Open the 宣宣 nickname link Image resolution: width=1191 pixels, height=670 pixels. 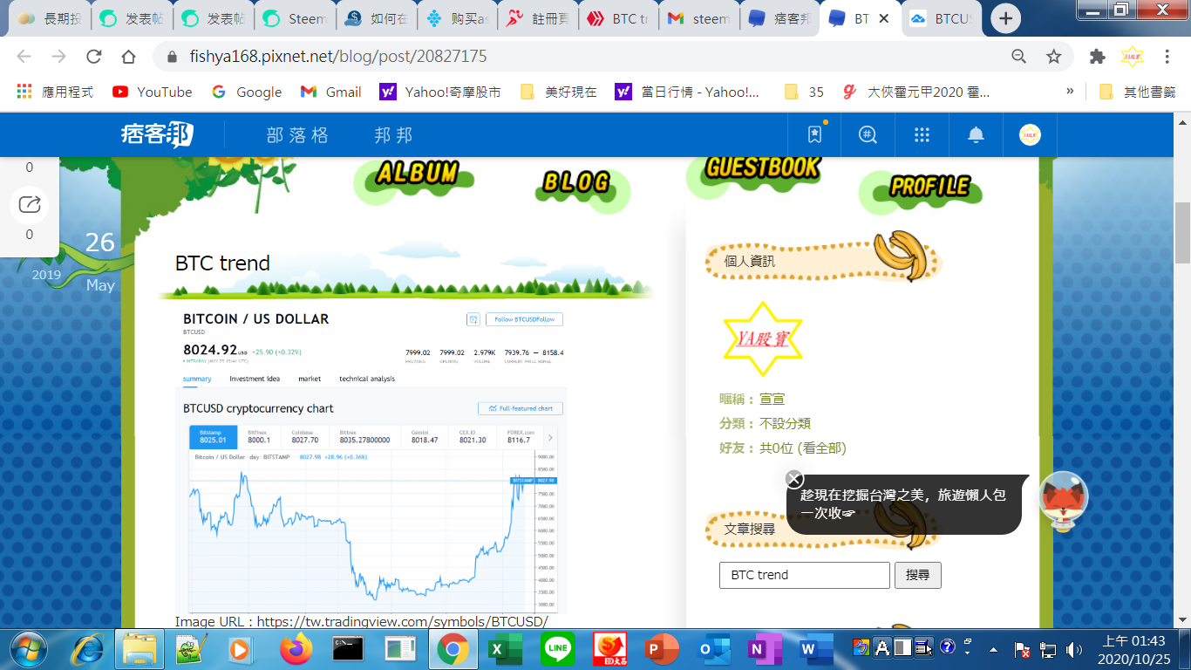[772, 400]
